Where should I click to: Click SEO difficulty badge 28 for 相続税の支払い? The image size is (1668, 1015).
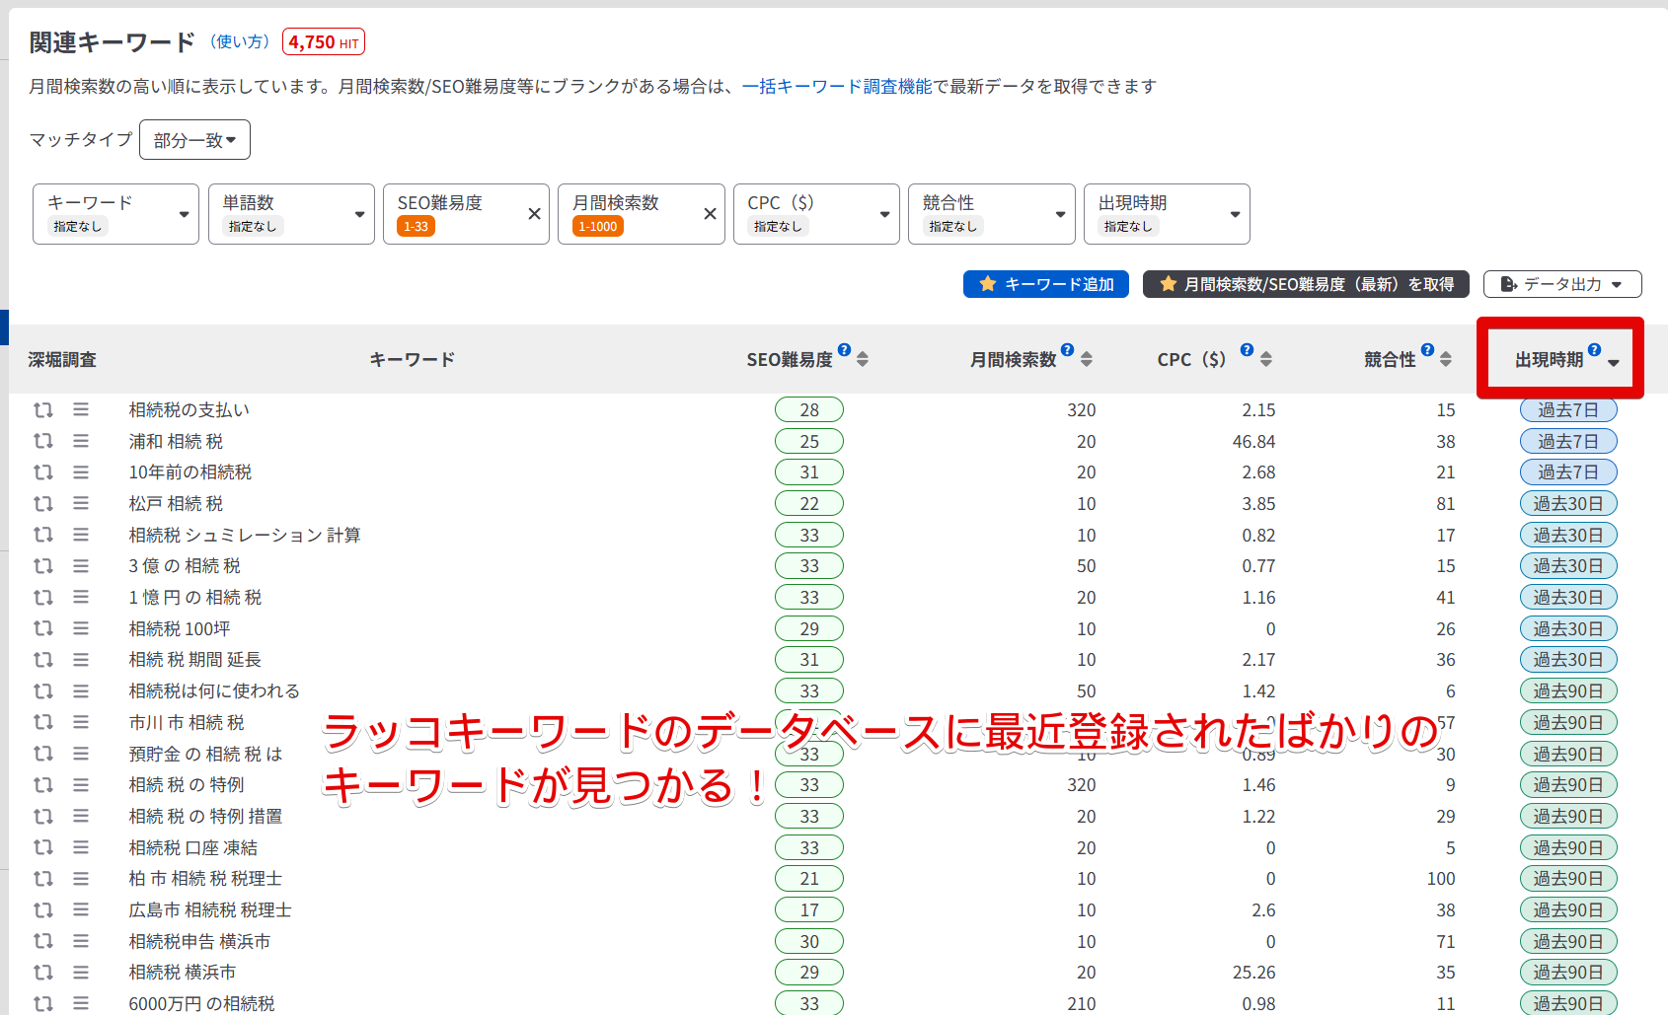click(x=808, y=409)
